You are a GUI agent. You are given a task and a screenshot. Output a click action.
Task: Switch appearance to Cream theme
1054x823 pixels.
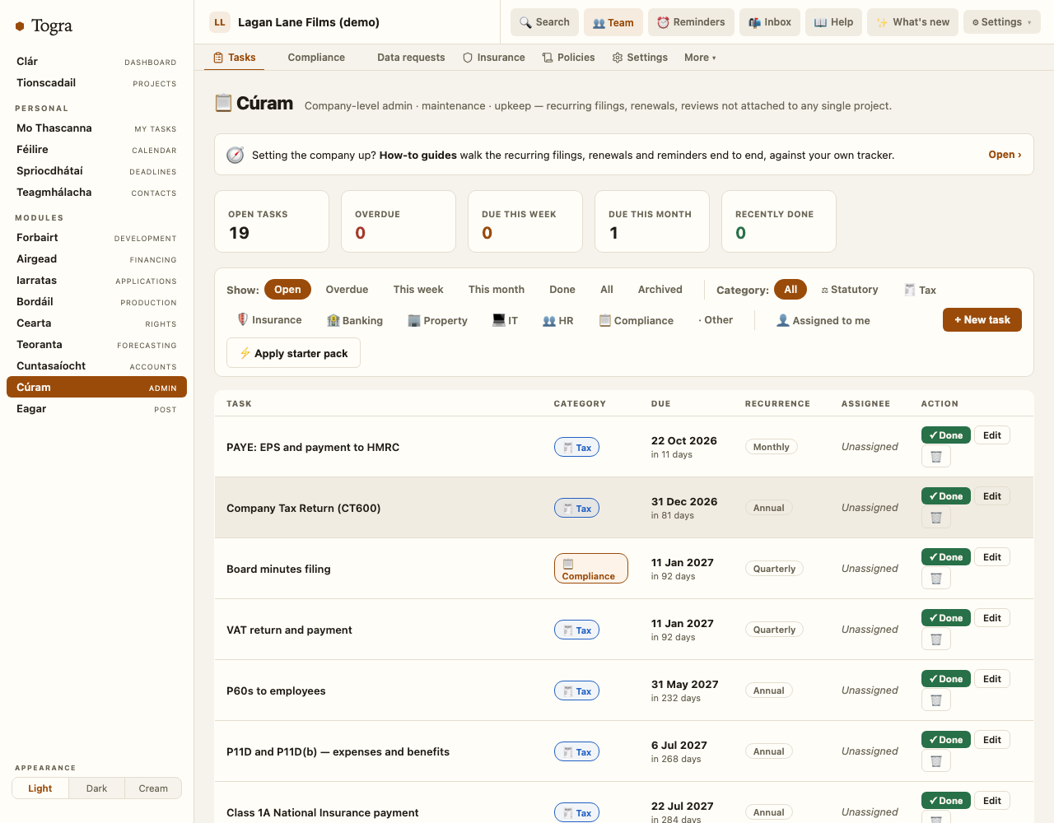tap(153, 788)
